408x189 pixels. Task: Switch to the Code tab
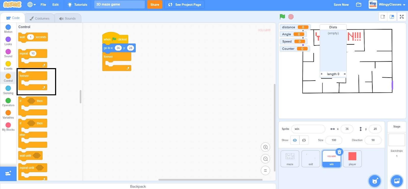[x=13, y=18]
